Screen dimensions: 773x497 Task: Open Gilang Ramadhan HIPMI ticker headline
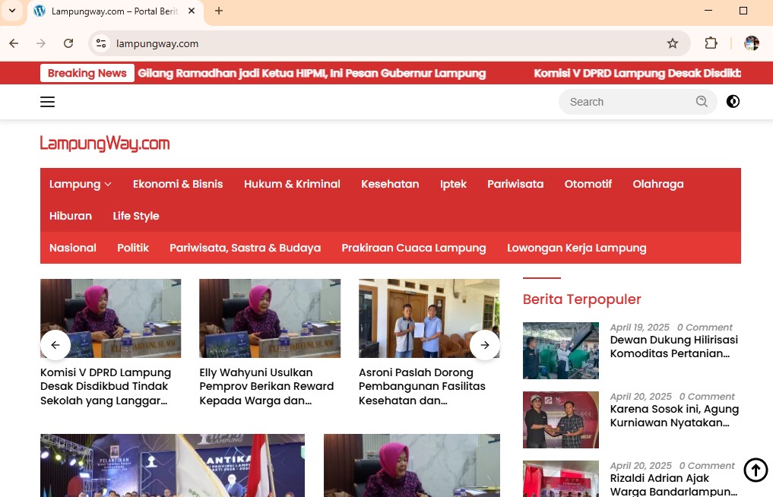312,73
